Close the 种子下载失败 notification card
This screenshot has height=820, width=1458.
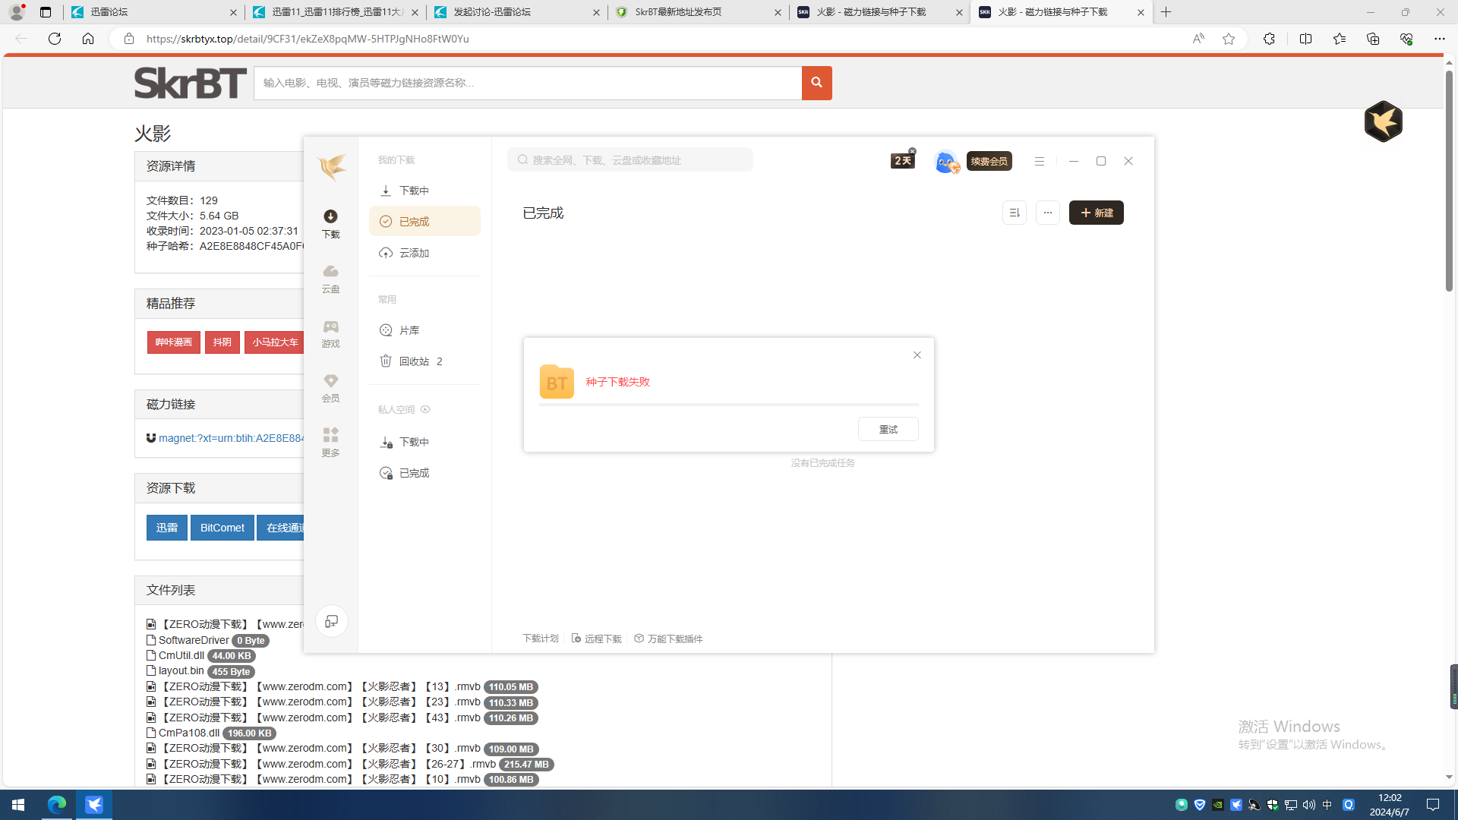point(917,355)
